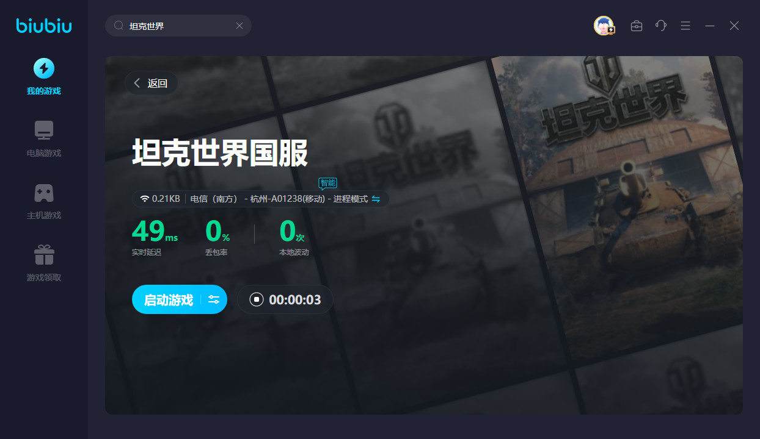Click the 智能 smart mode tag
This screenshot has height=439, width=760.
click(x=328, y=183)
